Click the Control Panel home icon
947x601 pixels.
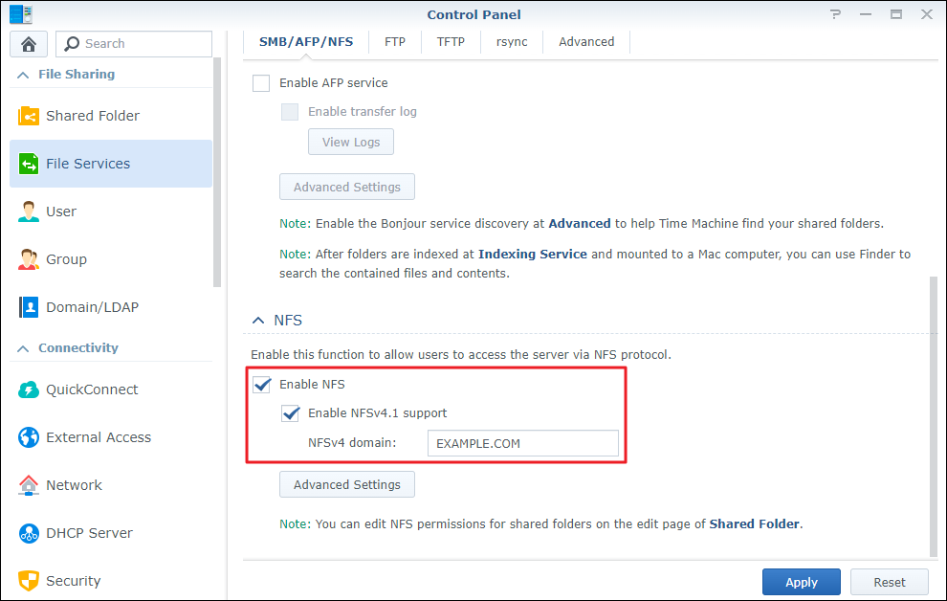pyautogui.click(x=28, y=43)
